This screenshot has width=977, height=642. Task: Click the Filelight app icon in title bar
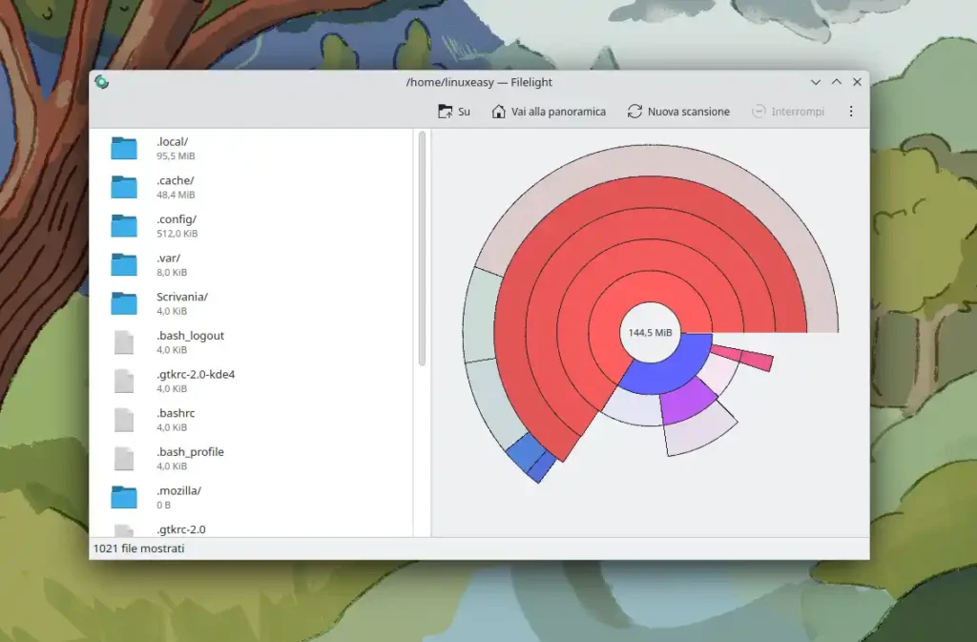tap(101, 82)
